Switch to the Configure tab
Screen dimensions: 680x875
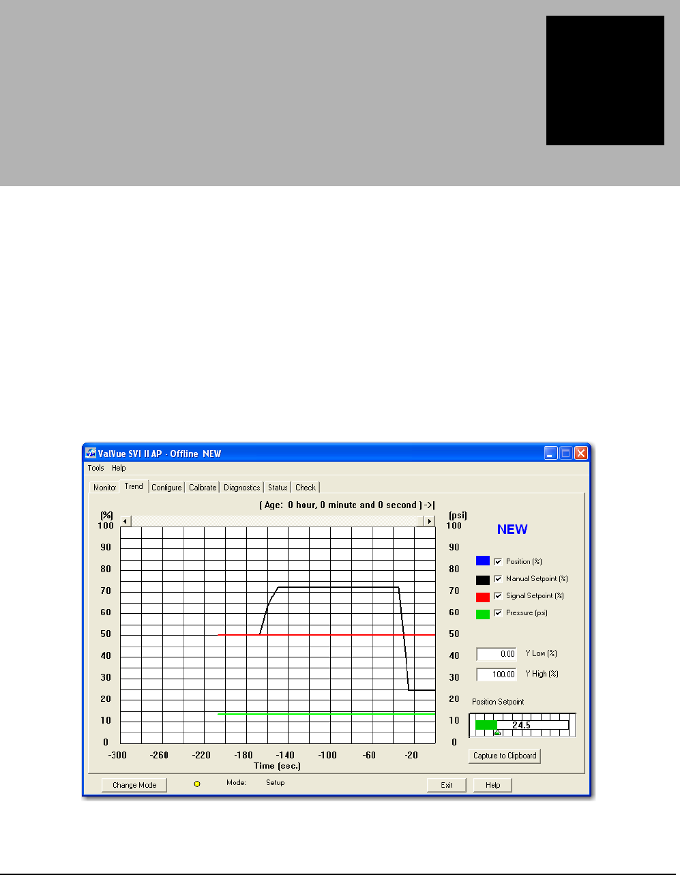click(x=166, y=487)
